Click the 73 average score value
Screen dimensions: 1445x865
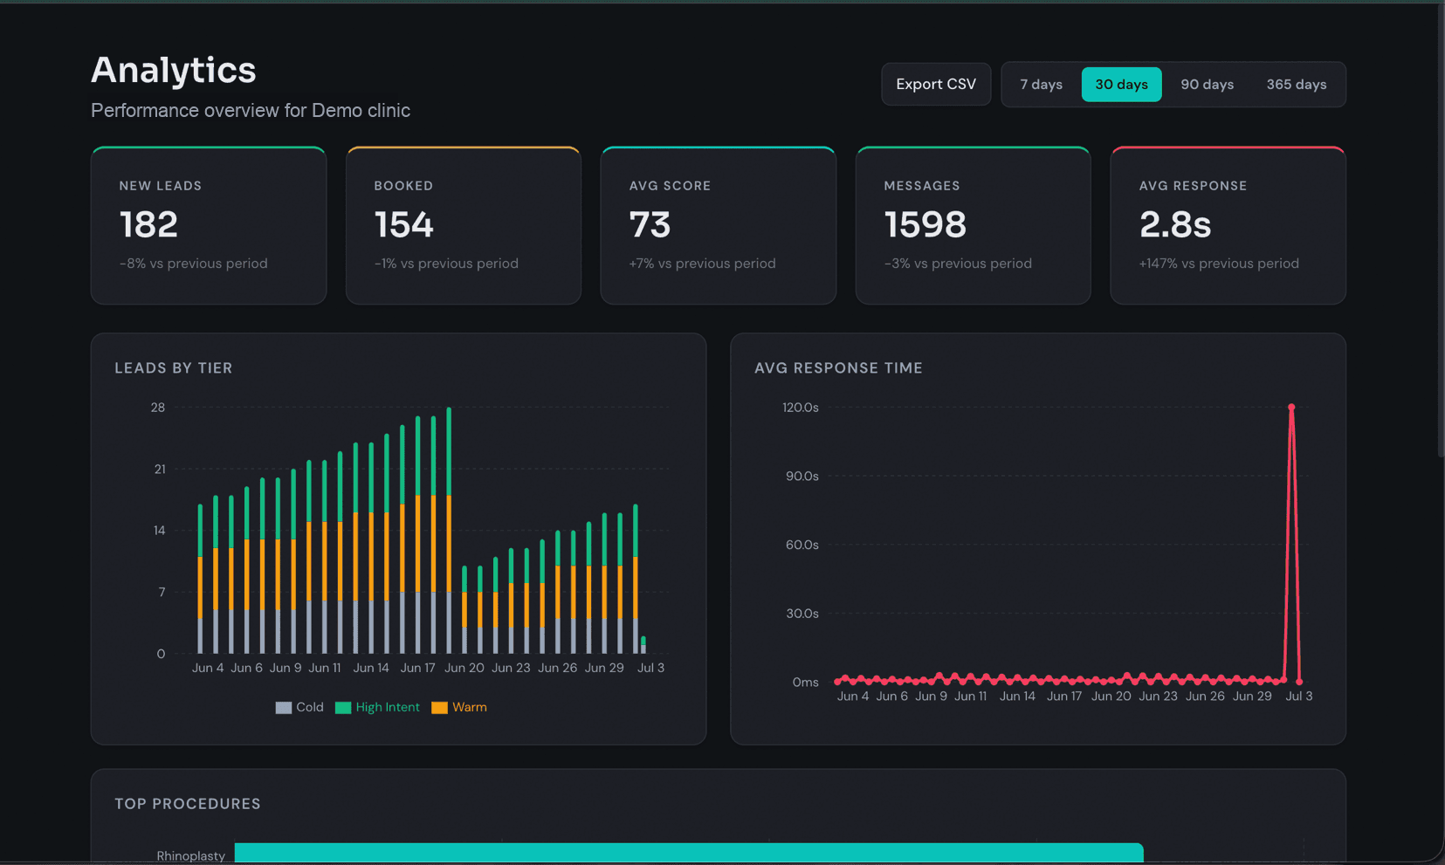pyautogui.click(x=650, y=225)
